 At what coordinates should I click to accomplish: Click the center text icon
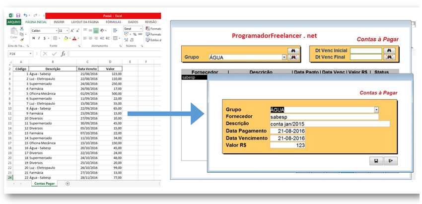coord(90,38)
